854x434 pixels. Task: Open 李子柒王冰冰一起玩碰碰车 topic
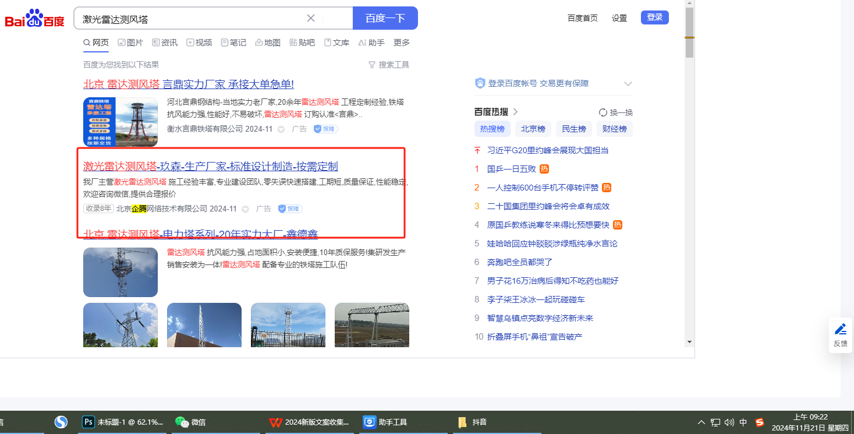pos(536,299)
